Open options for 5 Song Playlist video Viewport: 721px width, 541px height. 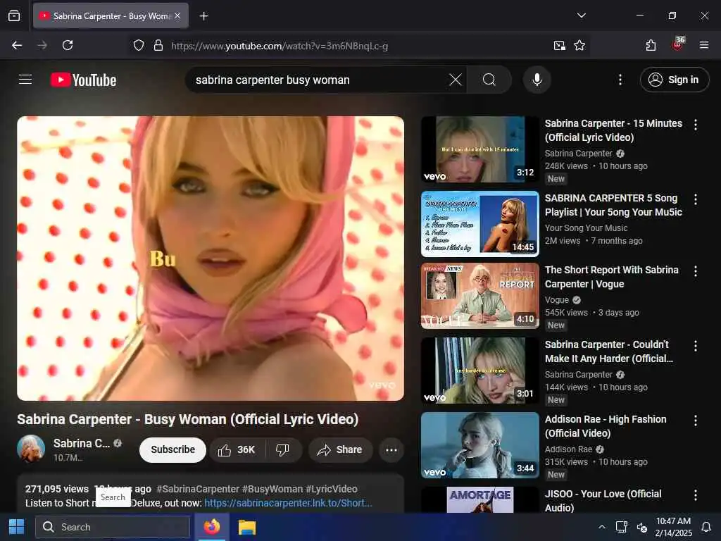pos(695,199)
